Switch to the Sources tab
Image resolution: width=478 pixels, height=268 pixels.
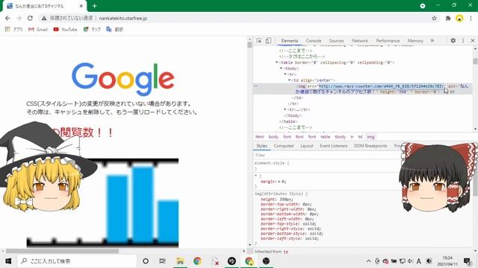(x=336, y=41)
